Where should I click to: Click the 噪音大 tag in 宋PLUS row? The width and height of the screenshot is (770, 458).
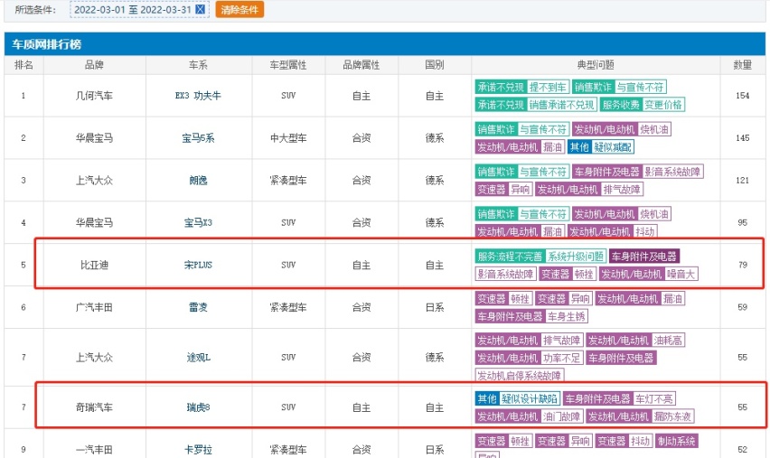pos(681,274)
